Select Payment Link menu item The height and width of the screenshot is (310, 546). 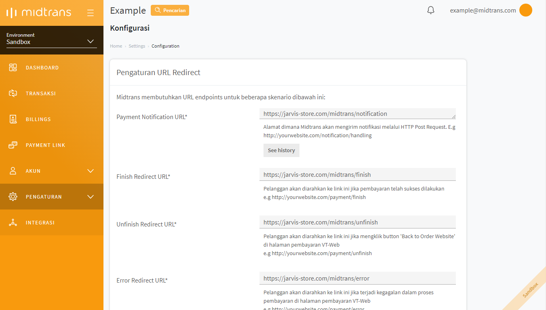point(52,145)
